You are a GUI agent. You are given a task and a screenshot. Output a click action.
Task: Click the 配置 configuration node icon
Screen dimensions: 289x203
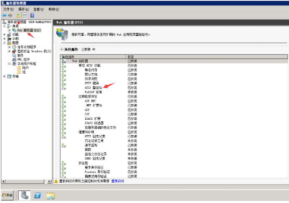click(9, 43)
